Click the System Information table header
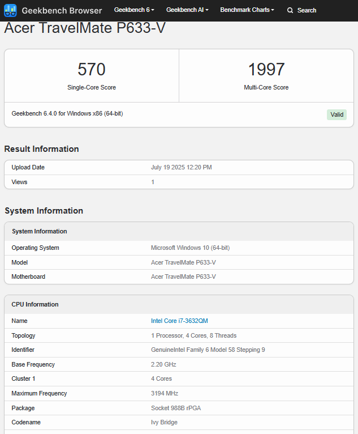Screen dimensions: 358x434 (x=39, y=231)
